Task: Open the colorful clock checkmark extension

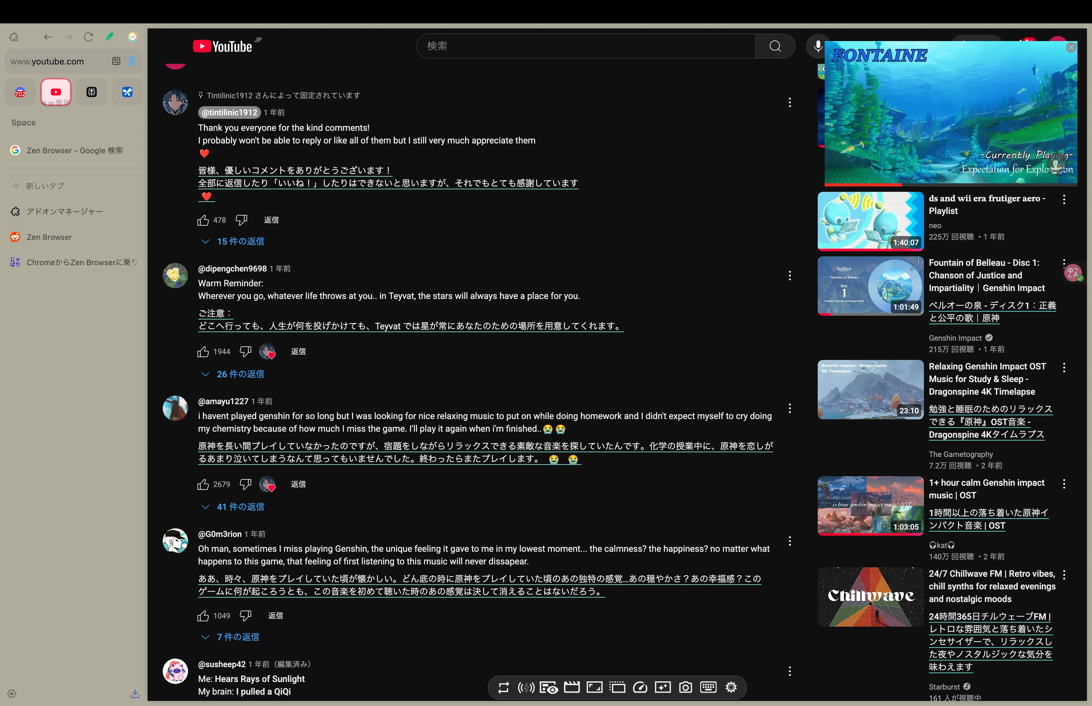Action: 132,37
